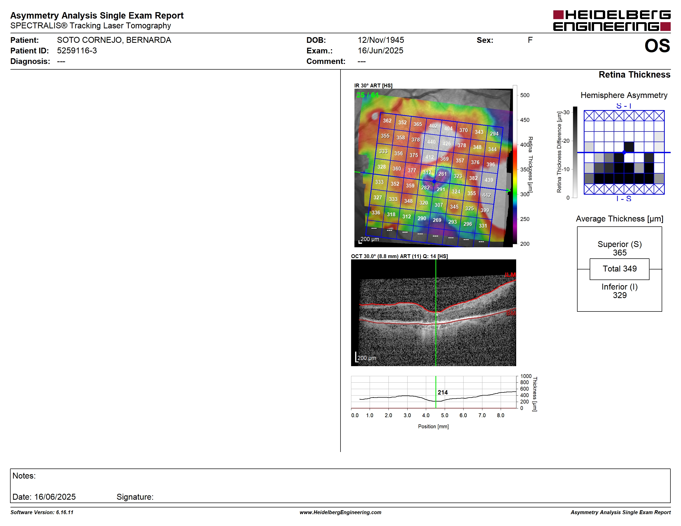Click the grayscale thickness difference scale bar

pos(575,152)
